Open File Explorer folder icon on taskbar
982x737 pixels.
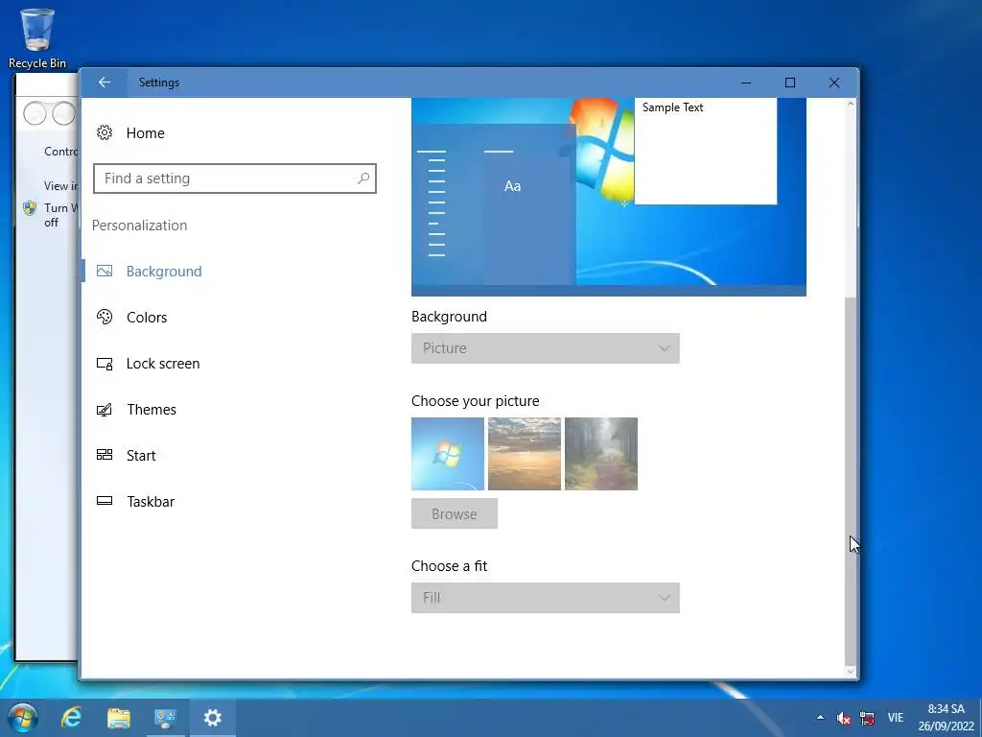point(118,718)
